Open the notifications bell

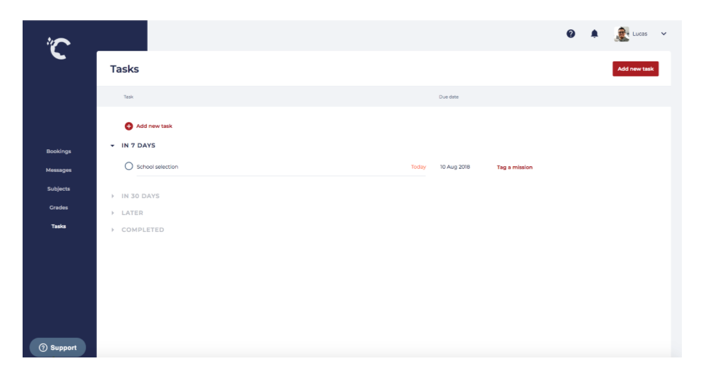594,34
